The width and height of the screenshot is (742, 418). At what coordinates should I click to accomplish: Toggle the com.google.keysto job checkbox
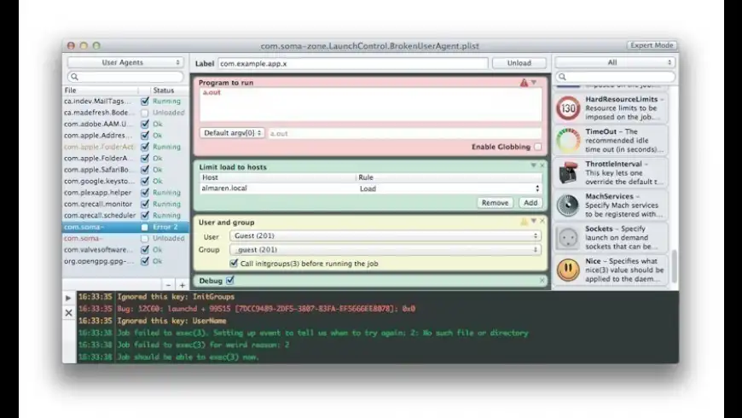(145, 181)
